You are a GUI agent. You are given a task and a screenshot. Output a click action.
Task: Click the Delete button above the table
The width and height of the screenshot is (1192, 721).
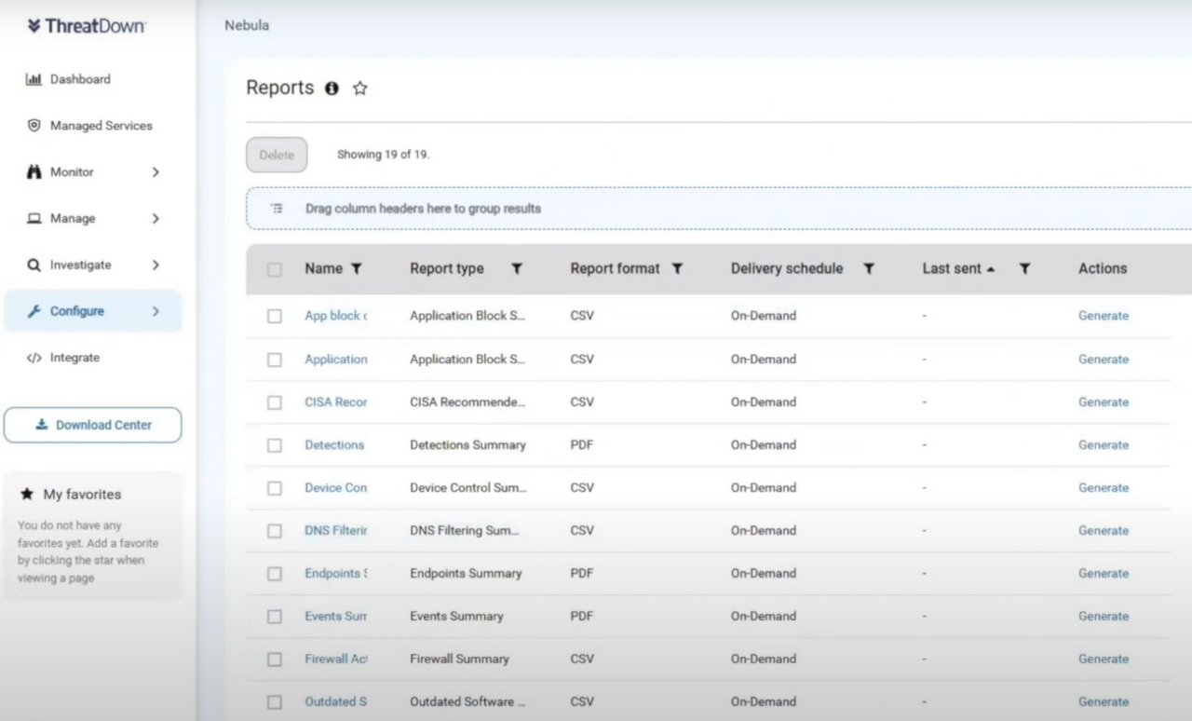[x=276, y=155]
